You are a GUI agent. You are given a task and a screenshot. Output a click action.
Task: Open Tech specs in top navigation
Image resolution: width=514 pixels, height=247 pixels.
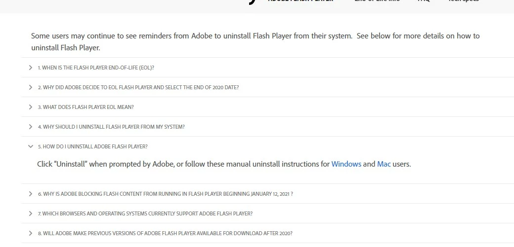pyautogui.click(x=464, y=1)
